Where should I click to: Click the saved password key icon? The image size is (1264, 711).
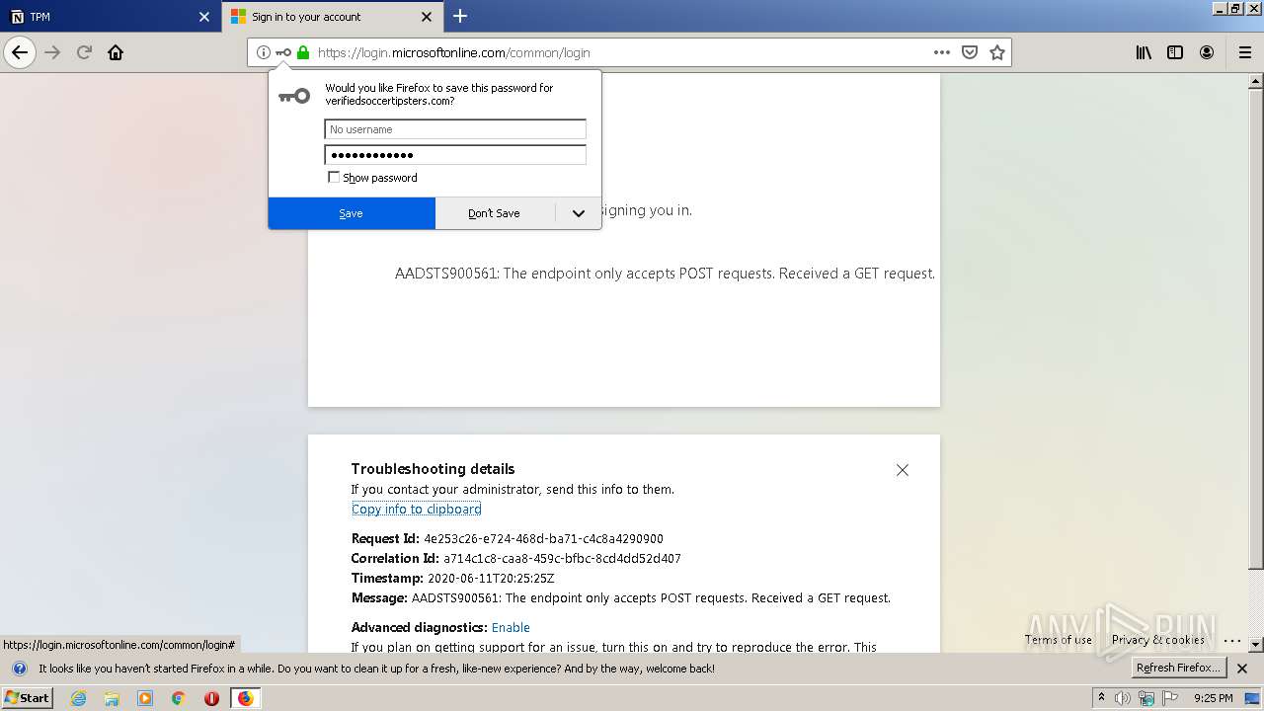pos(283,52)
